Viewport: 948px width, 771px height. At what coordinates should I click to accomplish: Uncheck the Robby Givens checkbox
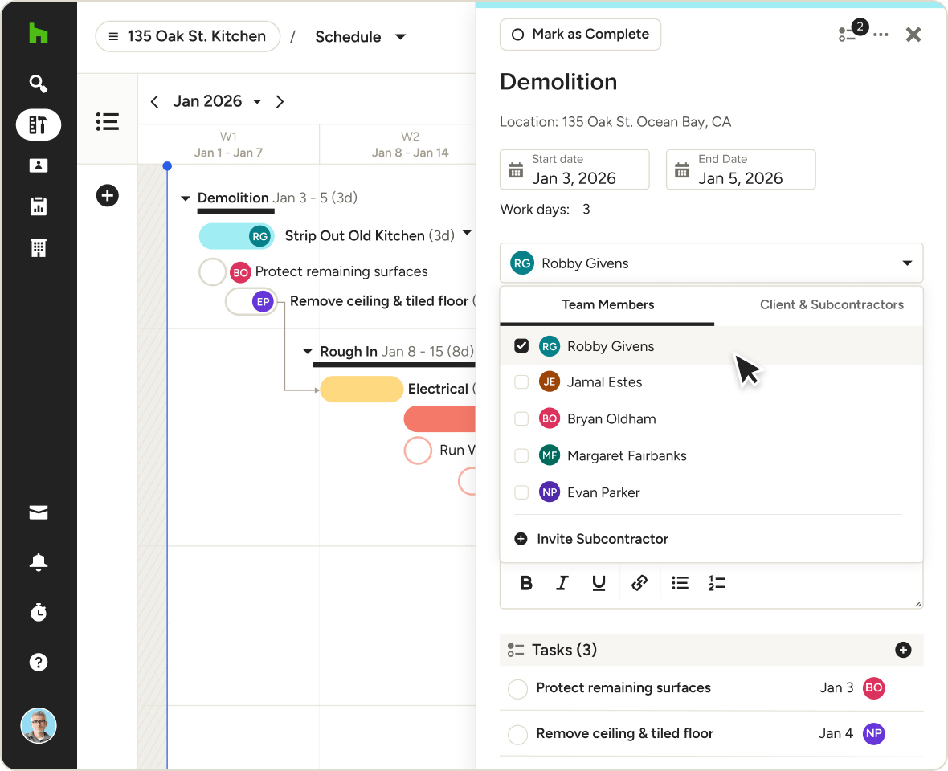coord(521,346)
